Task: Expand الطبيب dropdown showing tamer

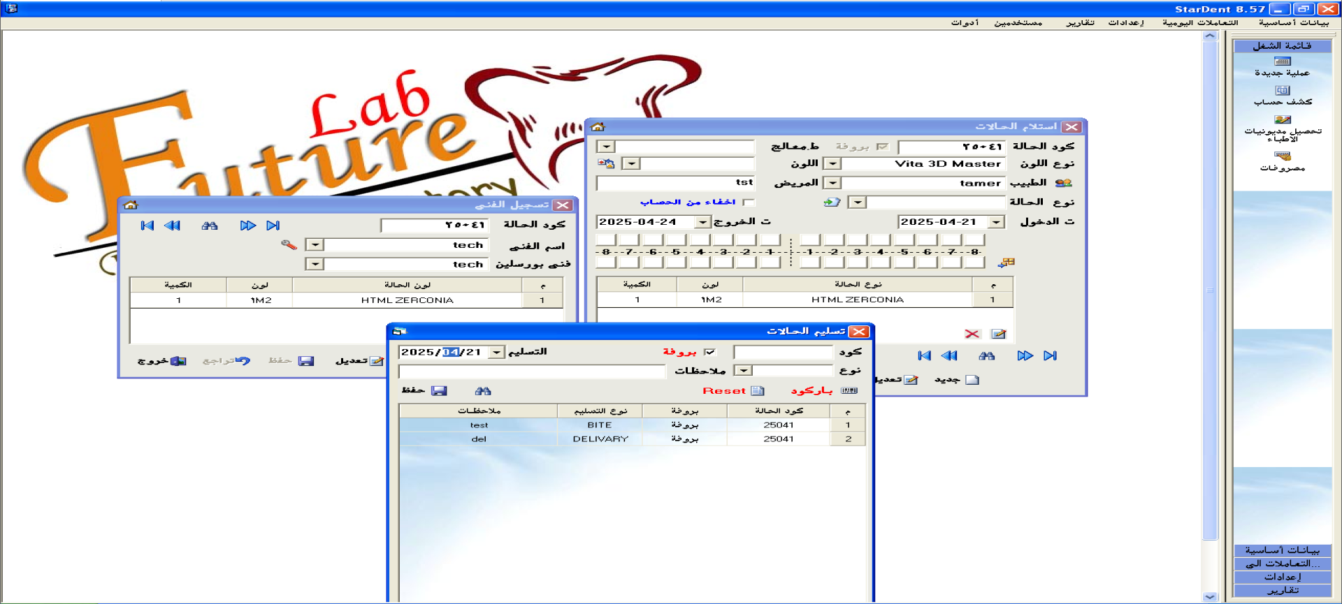Action: tap(832, 183)
